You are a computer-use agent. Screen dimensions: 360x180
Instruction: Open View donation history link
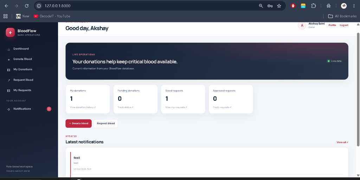(x=83, y=107)
